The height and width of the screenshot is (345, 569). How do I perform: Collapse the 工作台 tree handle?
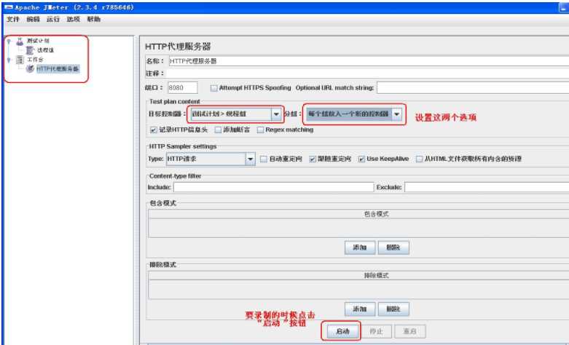point(9,60)
